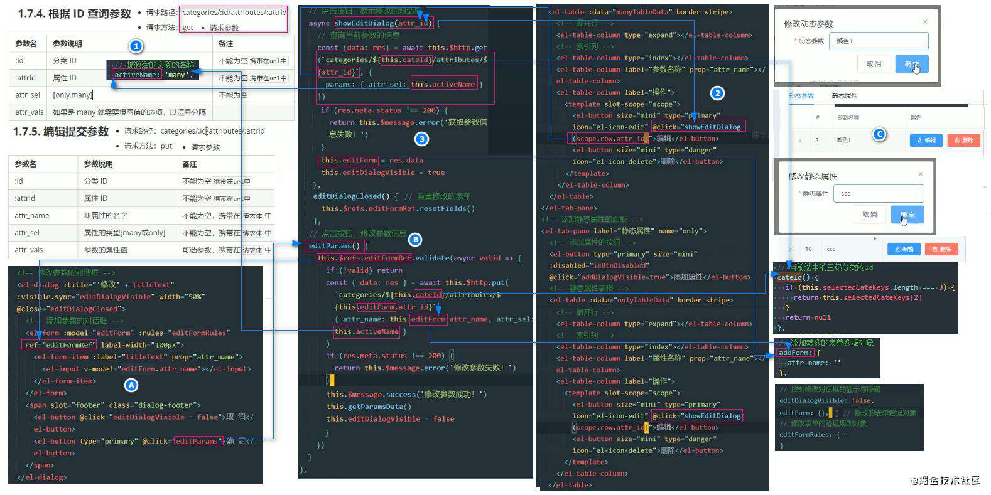Viewport: 991px width, 495px height.
Task: Click heading 1.7.5. 编辑提交参数
Action: [61, 131]
